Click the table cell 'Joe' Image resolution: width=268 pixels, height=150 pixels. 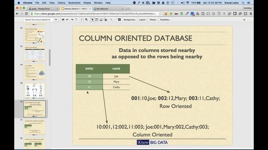pyautogui.click(x=116, y=76)
